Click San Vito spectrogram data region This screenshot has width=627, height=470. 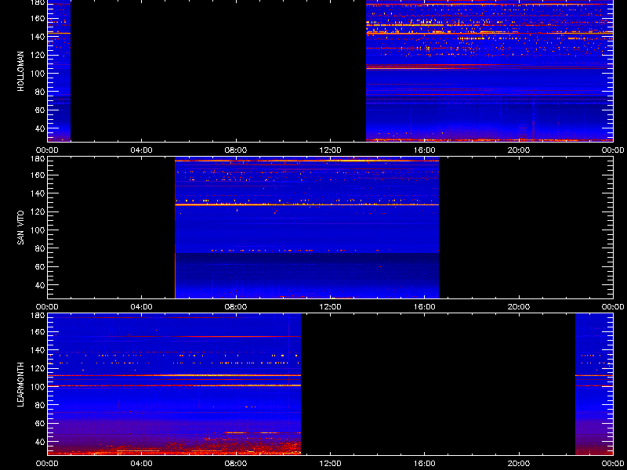click(307, 228)
